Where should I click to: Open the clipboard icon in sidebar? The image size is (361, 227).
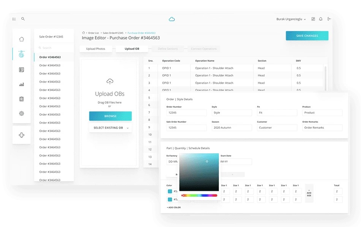click(x=21, y=99)
